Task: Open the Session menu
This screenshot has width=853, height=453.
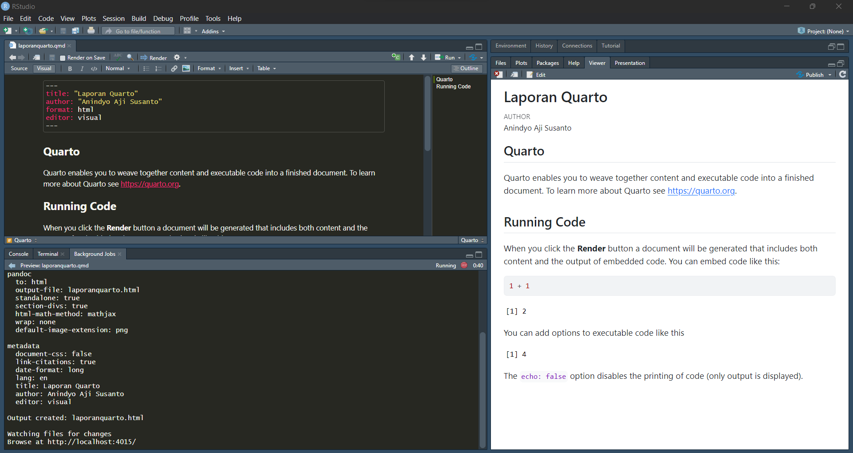Action: [113, 18]
